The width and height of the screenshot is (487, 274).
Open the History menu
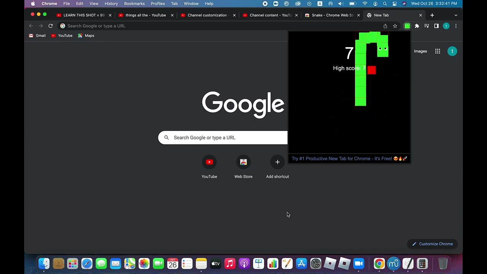tap(111, 3)
